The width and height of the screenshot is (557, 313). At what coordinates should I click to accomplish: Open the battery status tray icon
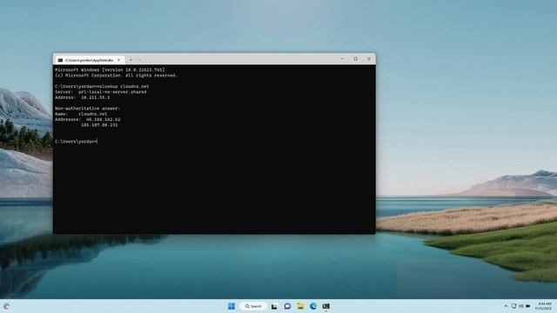pos(528,306)
